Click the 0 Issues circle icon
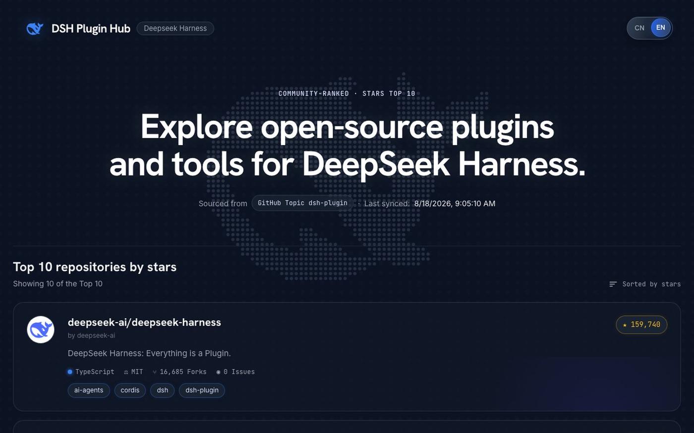Image resolution: width=694 pixels, height=433 pixels. point(218,372)
